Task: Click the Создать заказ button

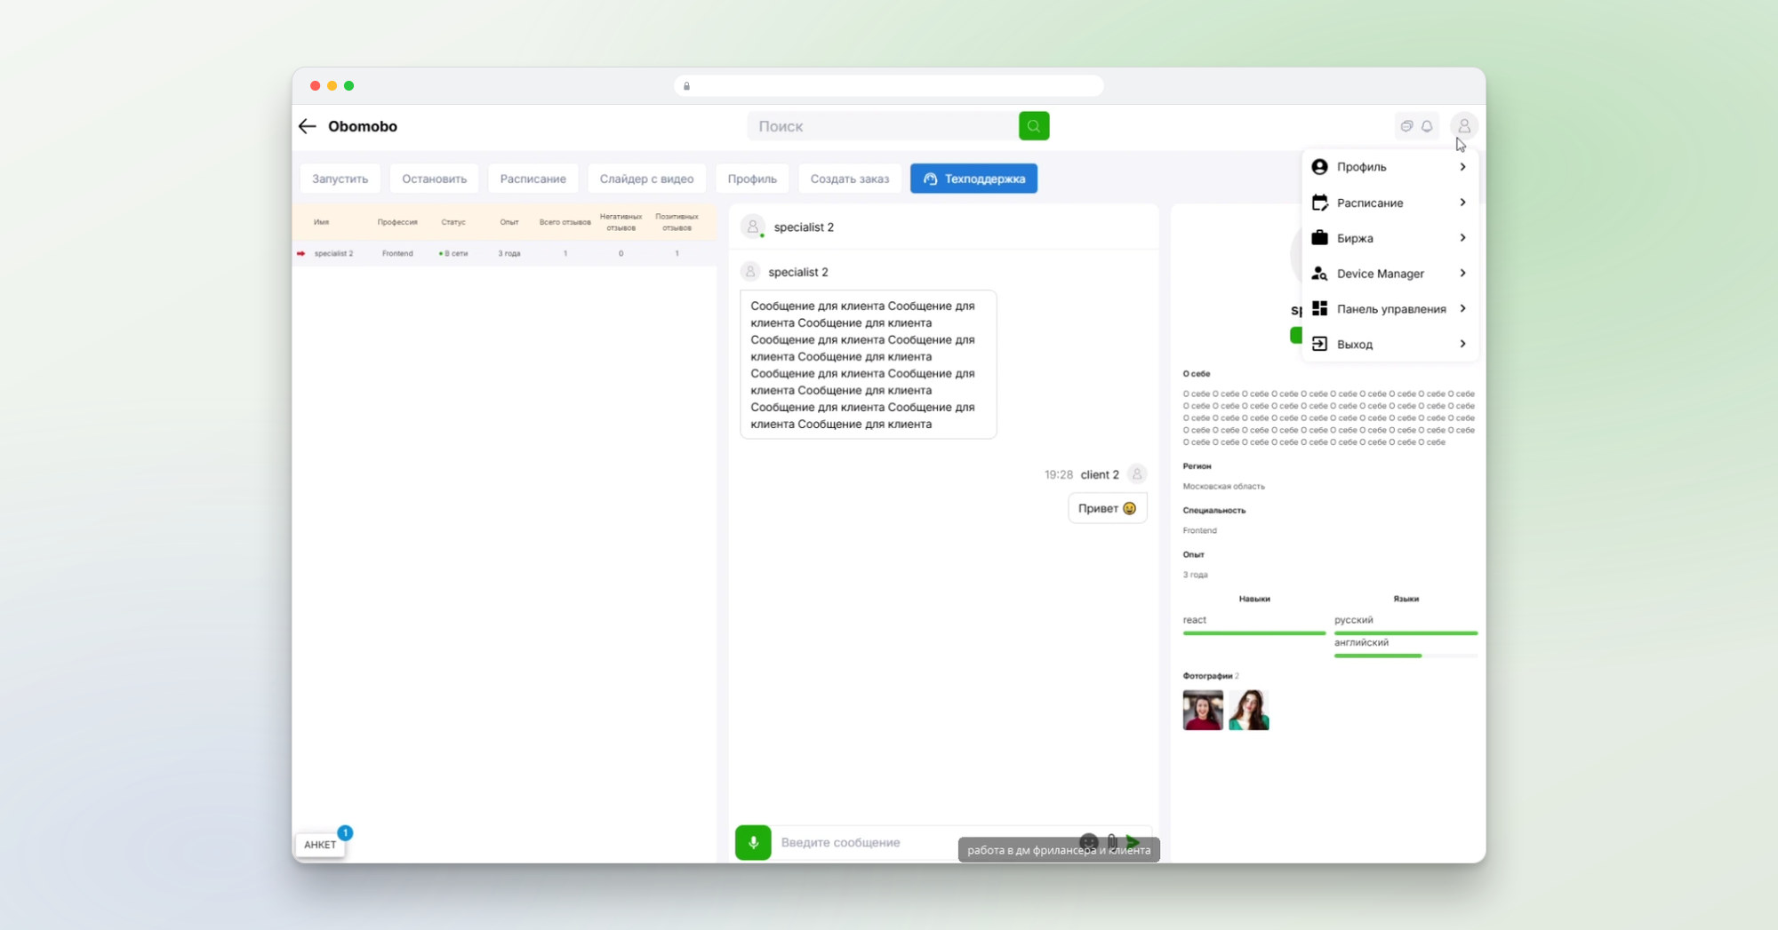Action: (850, 179)
